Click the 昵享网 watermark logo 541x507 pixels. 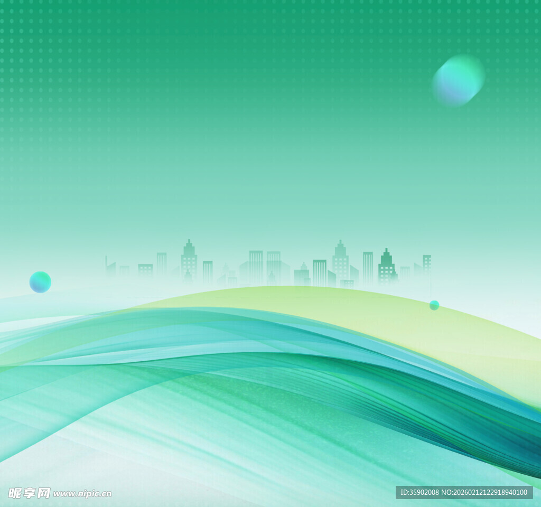pos(29,493)
